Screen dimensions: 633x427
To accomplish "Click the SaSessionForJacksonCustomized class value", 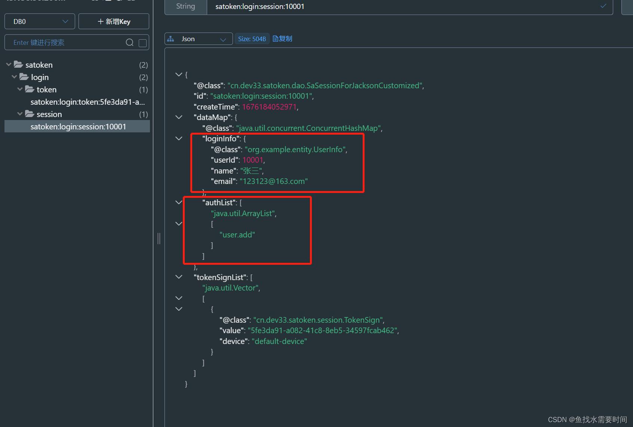I will [325, 86].
